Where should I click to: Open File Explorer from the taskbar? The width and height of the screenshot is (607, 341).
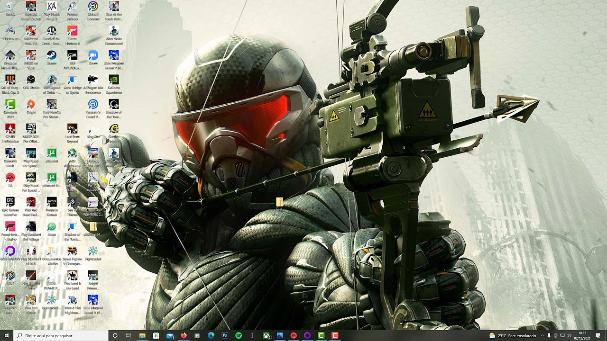(x=142, y=335)
